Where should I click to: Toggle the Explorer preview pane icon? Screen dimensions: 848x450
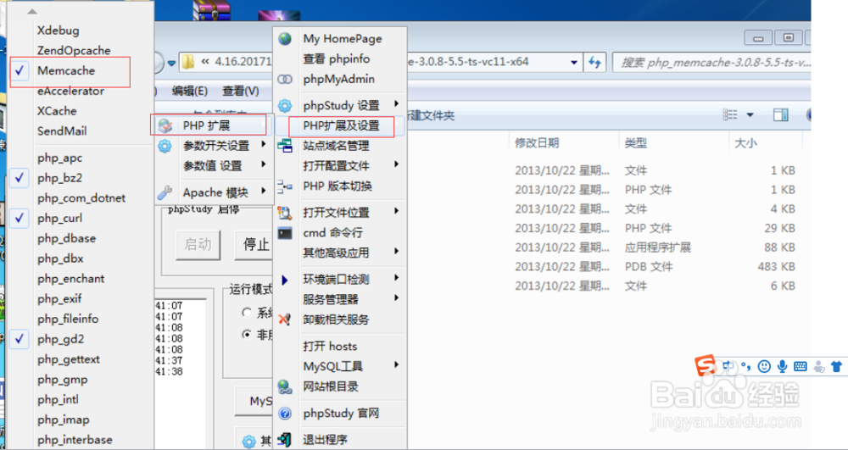point(780,114)
